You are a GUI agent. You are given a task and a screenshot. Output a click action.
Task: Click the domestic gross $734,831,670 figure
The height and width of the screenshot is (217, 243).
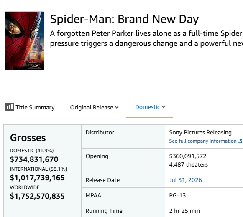coord(34,159)
